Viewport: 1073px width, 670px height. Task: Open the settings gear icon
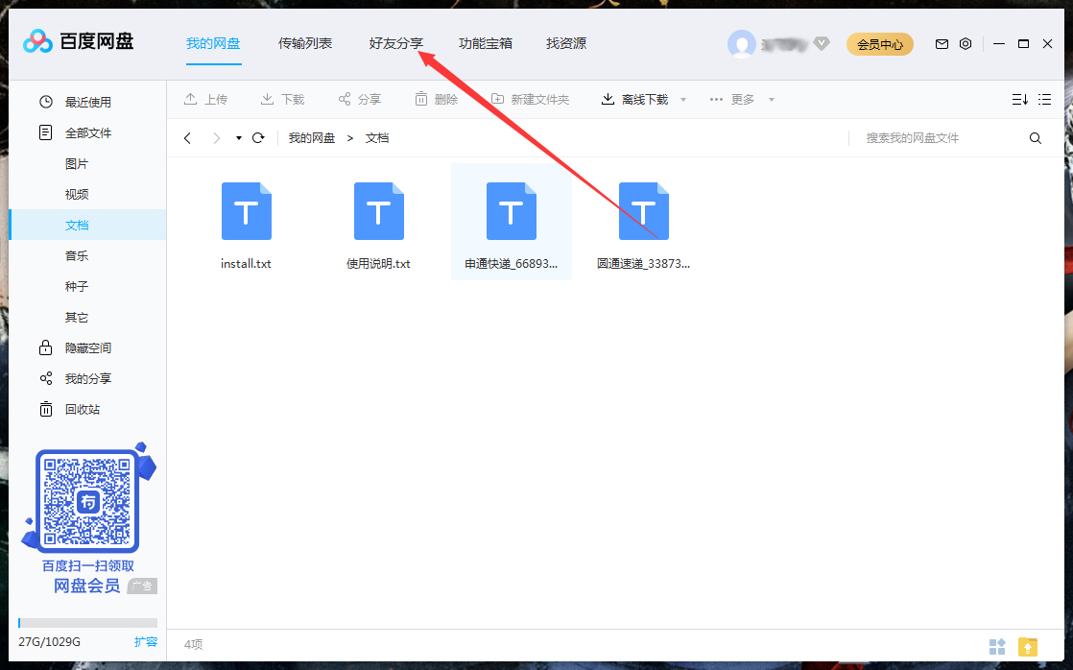coord(966,43)
